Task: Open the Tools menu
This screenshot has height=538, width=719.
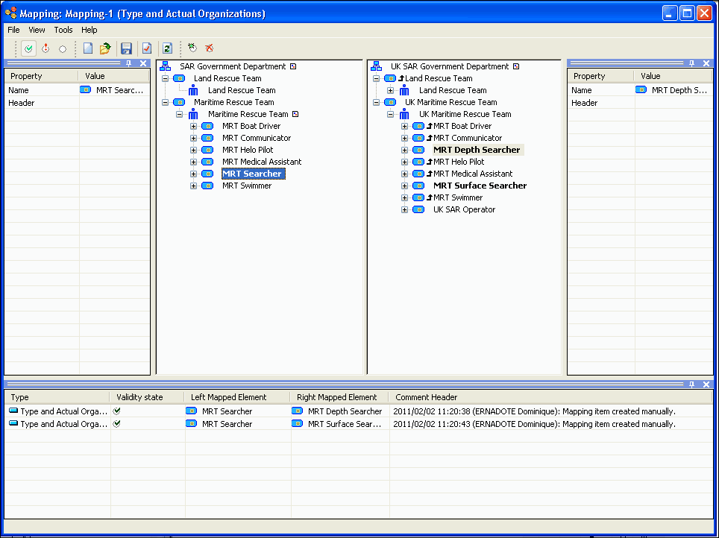Action: click(63, 30)
